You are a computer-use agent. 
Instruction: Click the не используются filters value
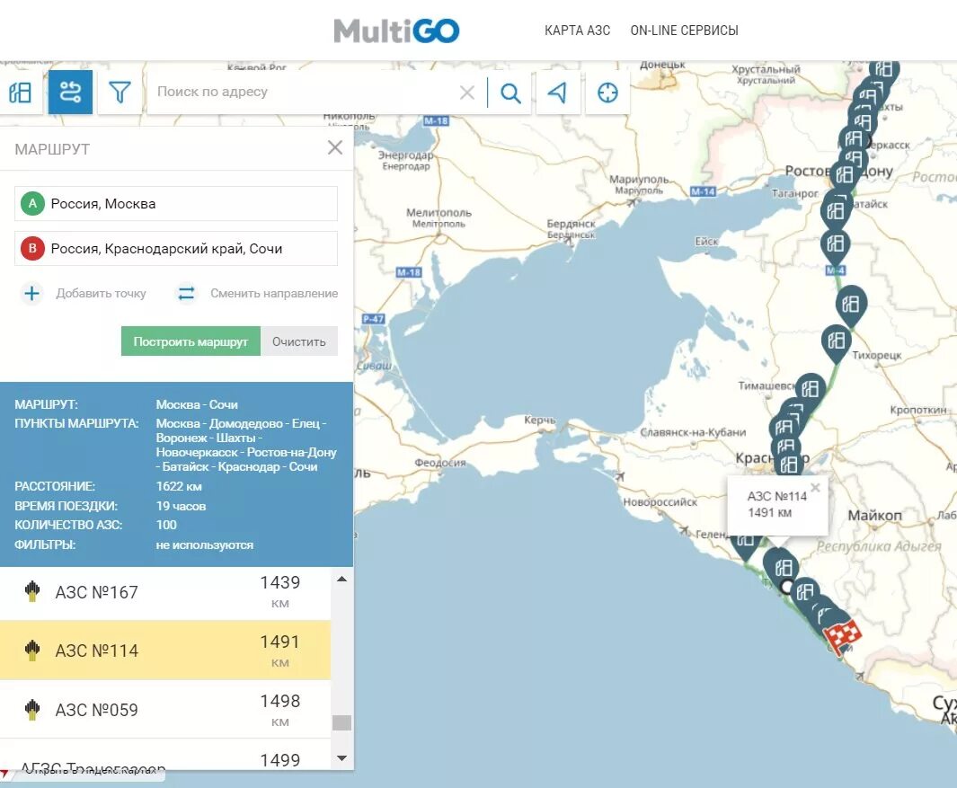[205, 545]
